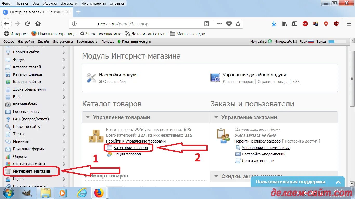355x199 pixels.
Task: Click the browser address bar URL
Action: coord(123,24)
